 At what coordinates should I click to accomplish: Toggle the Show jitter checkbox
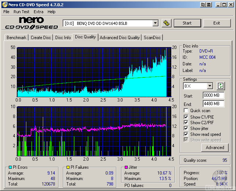[x=186, y=129]
